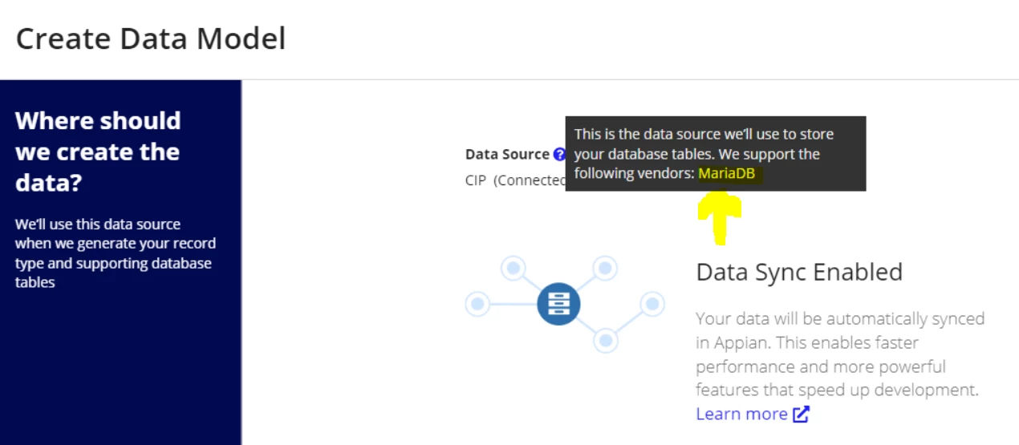This screenshot has width=1019, height=445.
Task: Click the dark tooltip about supported vendors
Action: pos(716,154)
